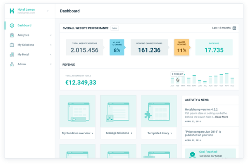This screenshot has width=248, height=164.
Task: Expand the Analytics submenu chevron
Action: (x=51, y=35)
